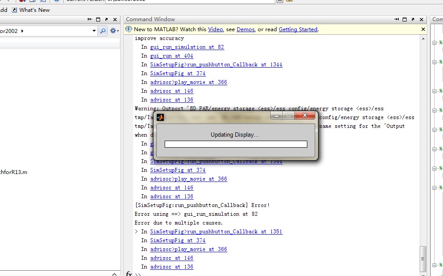
Task: Click the Command Window scrollbar up arrow
Action: pos(423,39)
